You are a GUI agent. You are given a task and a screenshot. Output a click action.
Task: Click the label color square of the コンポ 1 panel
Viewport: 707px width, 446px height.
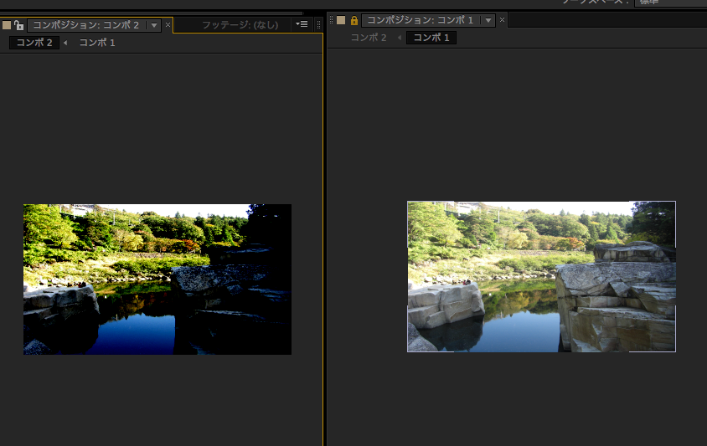(341, 20)
